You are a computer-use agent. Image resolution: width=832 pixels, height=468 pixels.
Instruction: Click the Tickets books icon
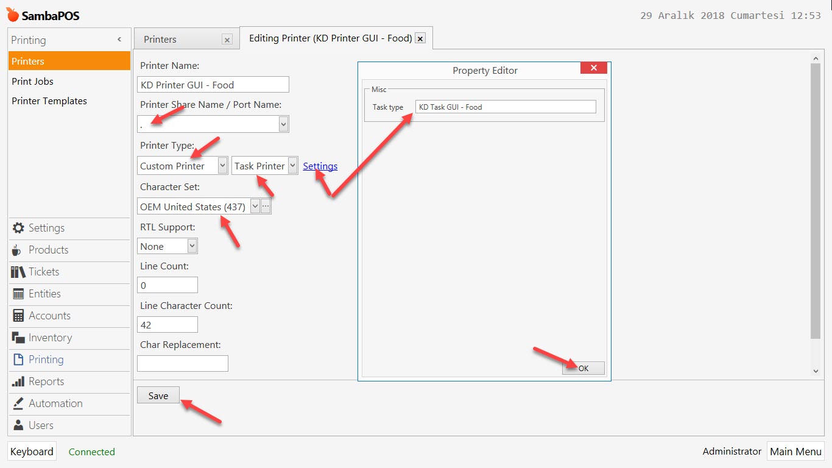(18, 272)
